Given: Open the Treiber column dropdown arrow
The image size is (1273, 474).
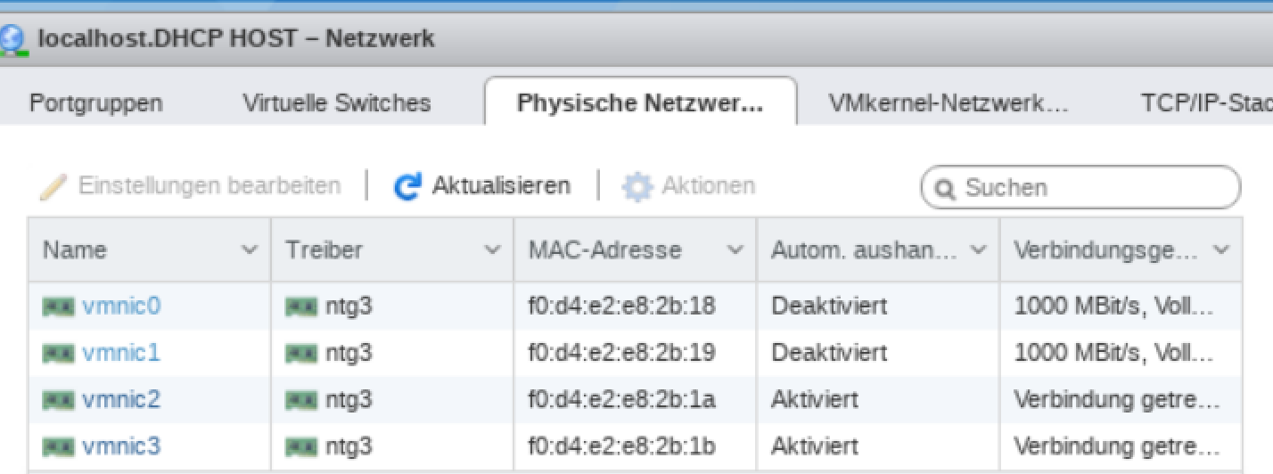Looking at the screenshot, I should click(492, 250).
